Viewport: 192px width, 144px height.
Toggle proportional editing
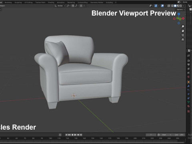(x=81, y=6)
